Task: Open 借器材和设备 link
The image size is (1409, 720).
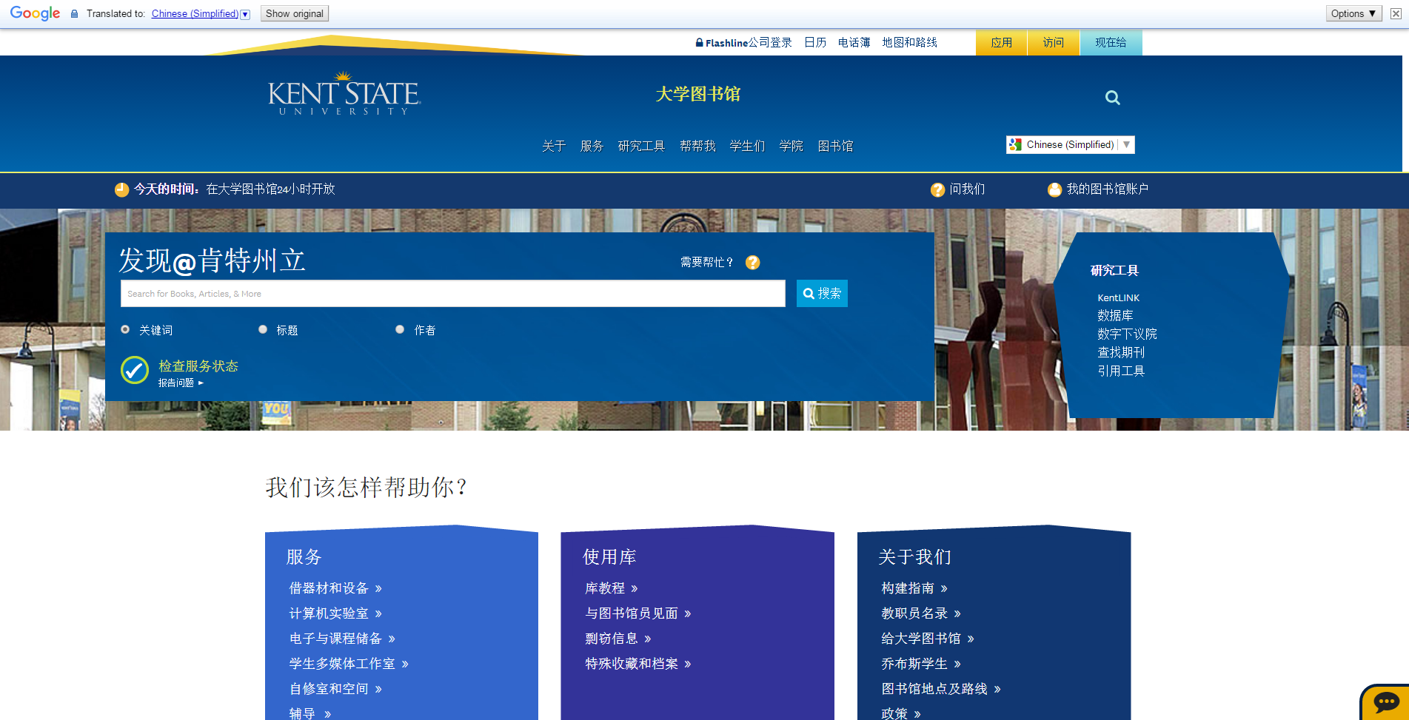Action: 335,588
